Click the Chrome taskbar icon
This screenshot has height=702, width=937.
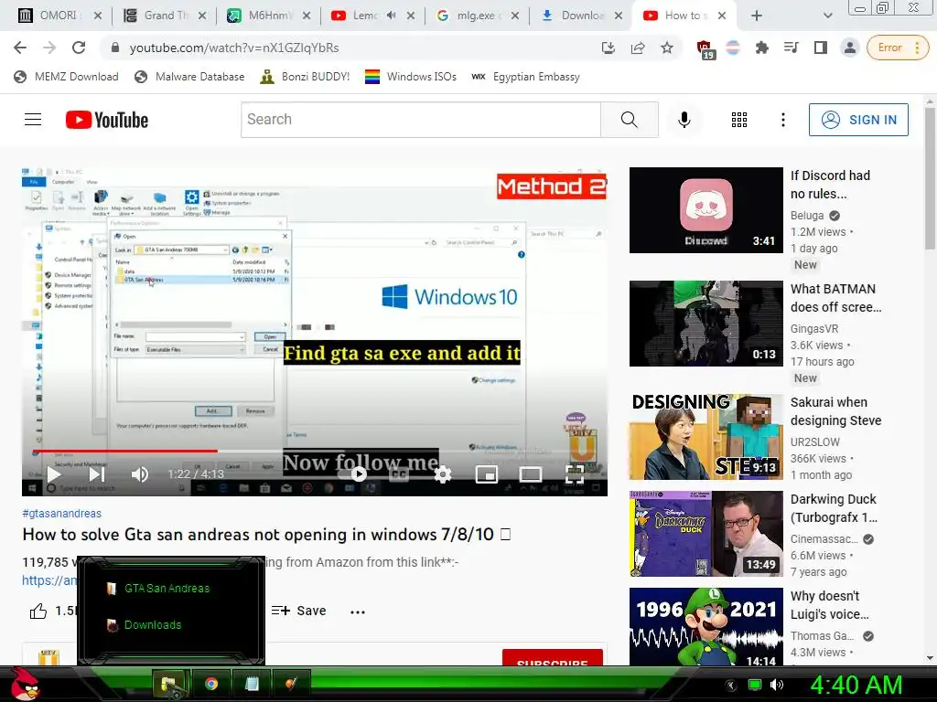pyautogui.click(x=211, y=684)
